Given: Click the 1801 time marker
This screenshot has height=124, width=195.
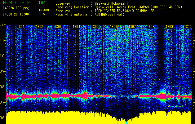Looking at the screenshot, I should coord(21,27).
